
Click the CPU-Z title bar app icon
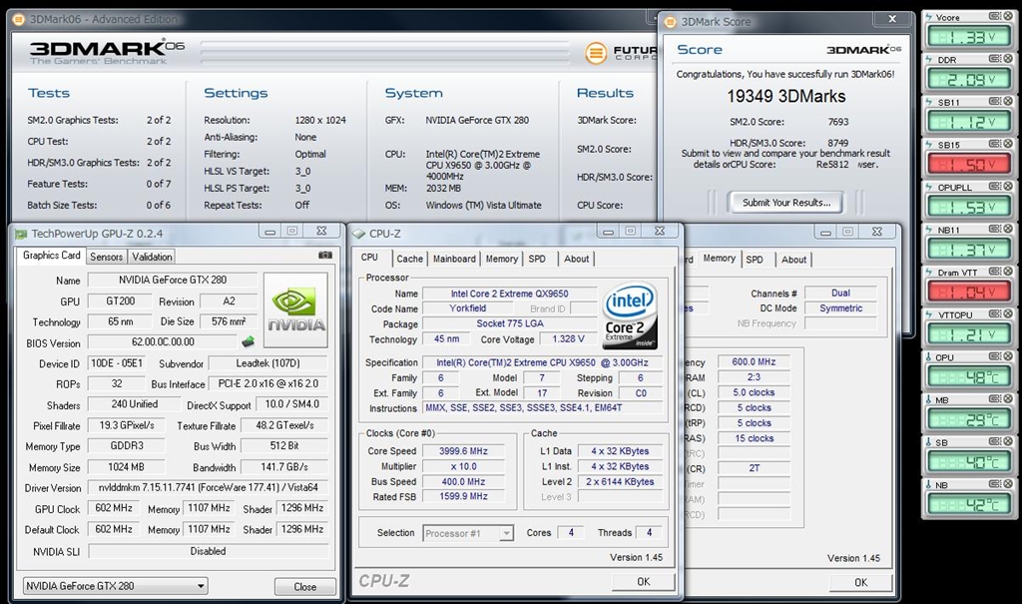click(359, 234)
